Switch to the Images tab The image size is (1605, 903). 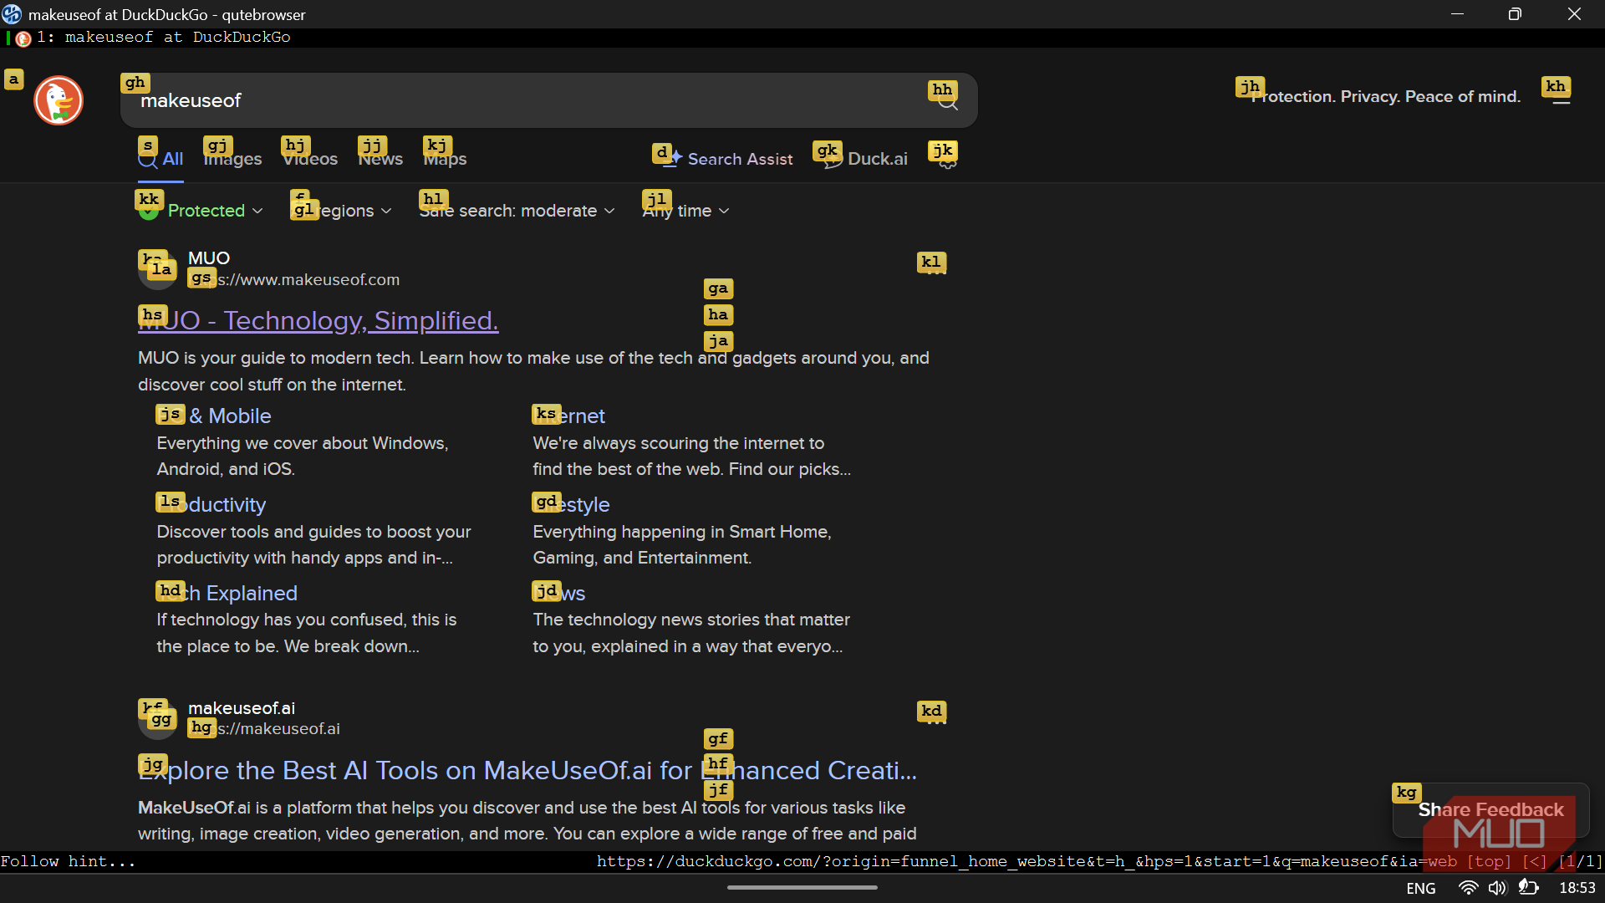click(232, 159)
